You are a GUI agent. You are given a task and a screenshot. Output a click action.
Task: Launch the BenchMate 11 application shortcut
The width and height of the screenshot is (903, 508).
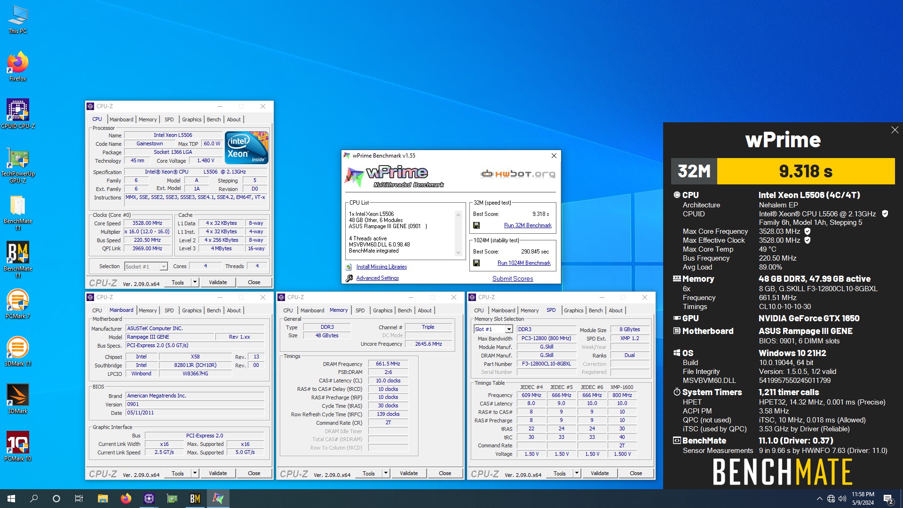tap(18, 260)
